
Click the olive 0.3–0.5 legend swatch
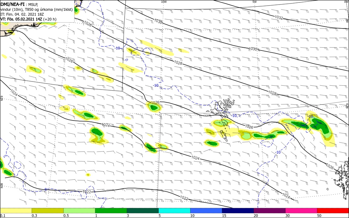pos(47,211)
